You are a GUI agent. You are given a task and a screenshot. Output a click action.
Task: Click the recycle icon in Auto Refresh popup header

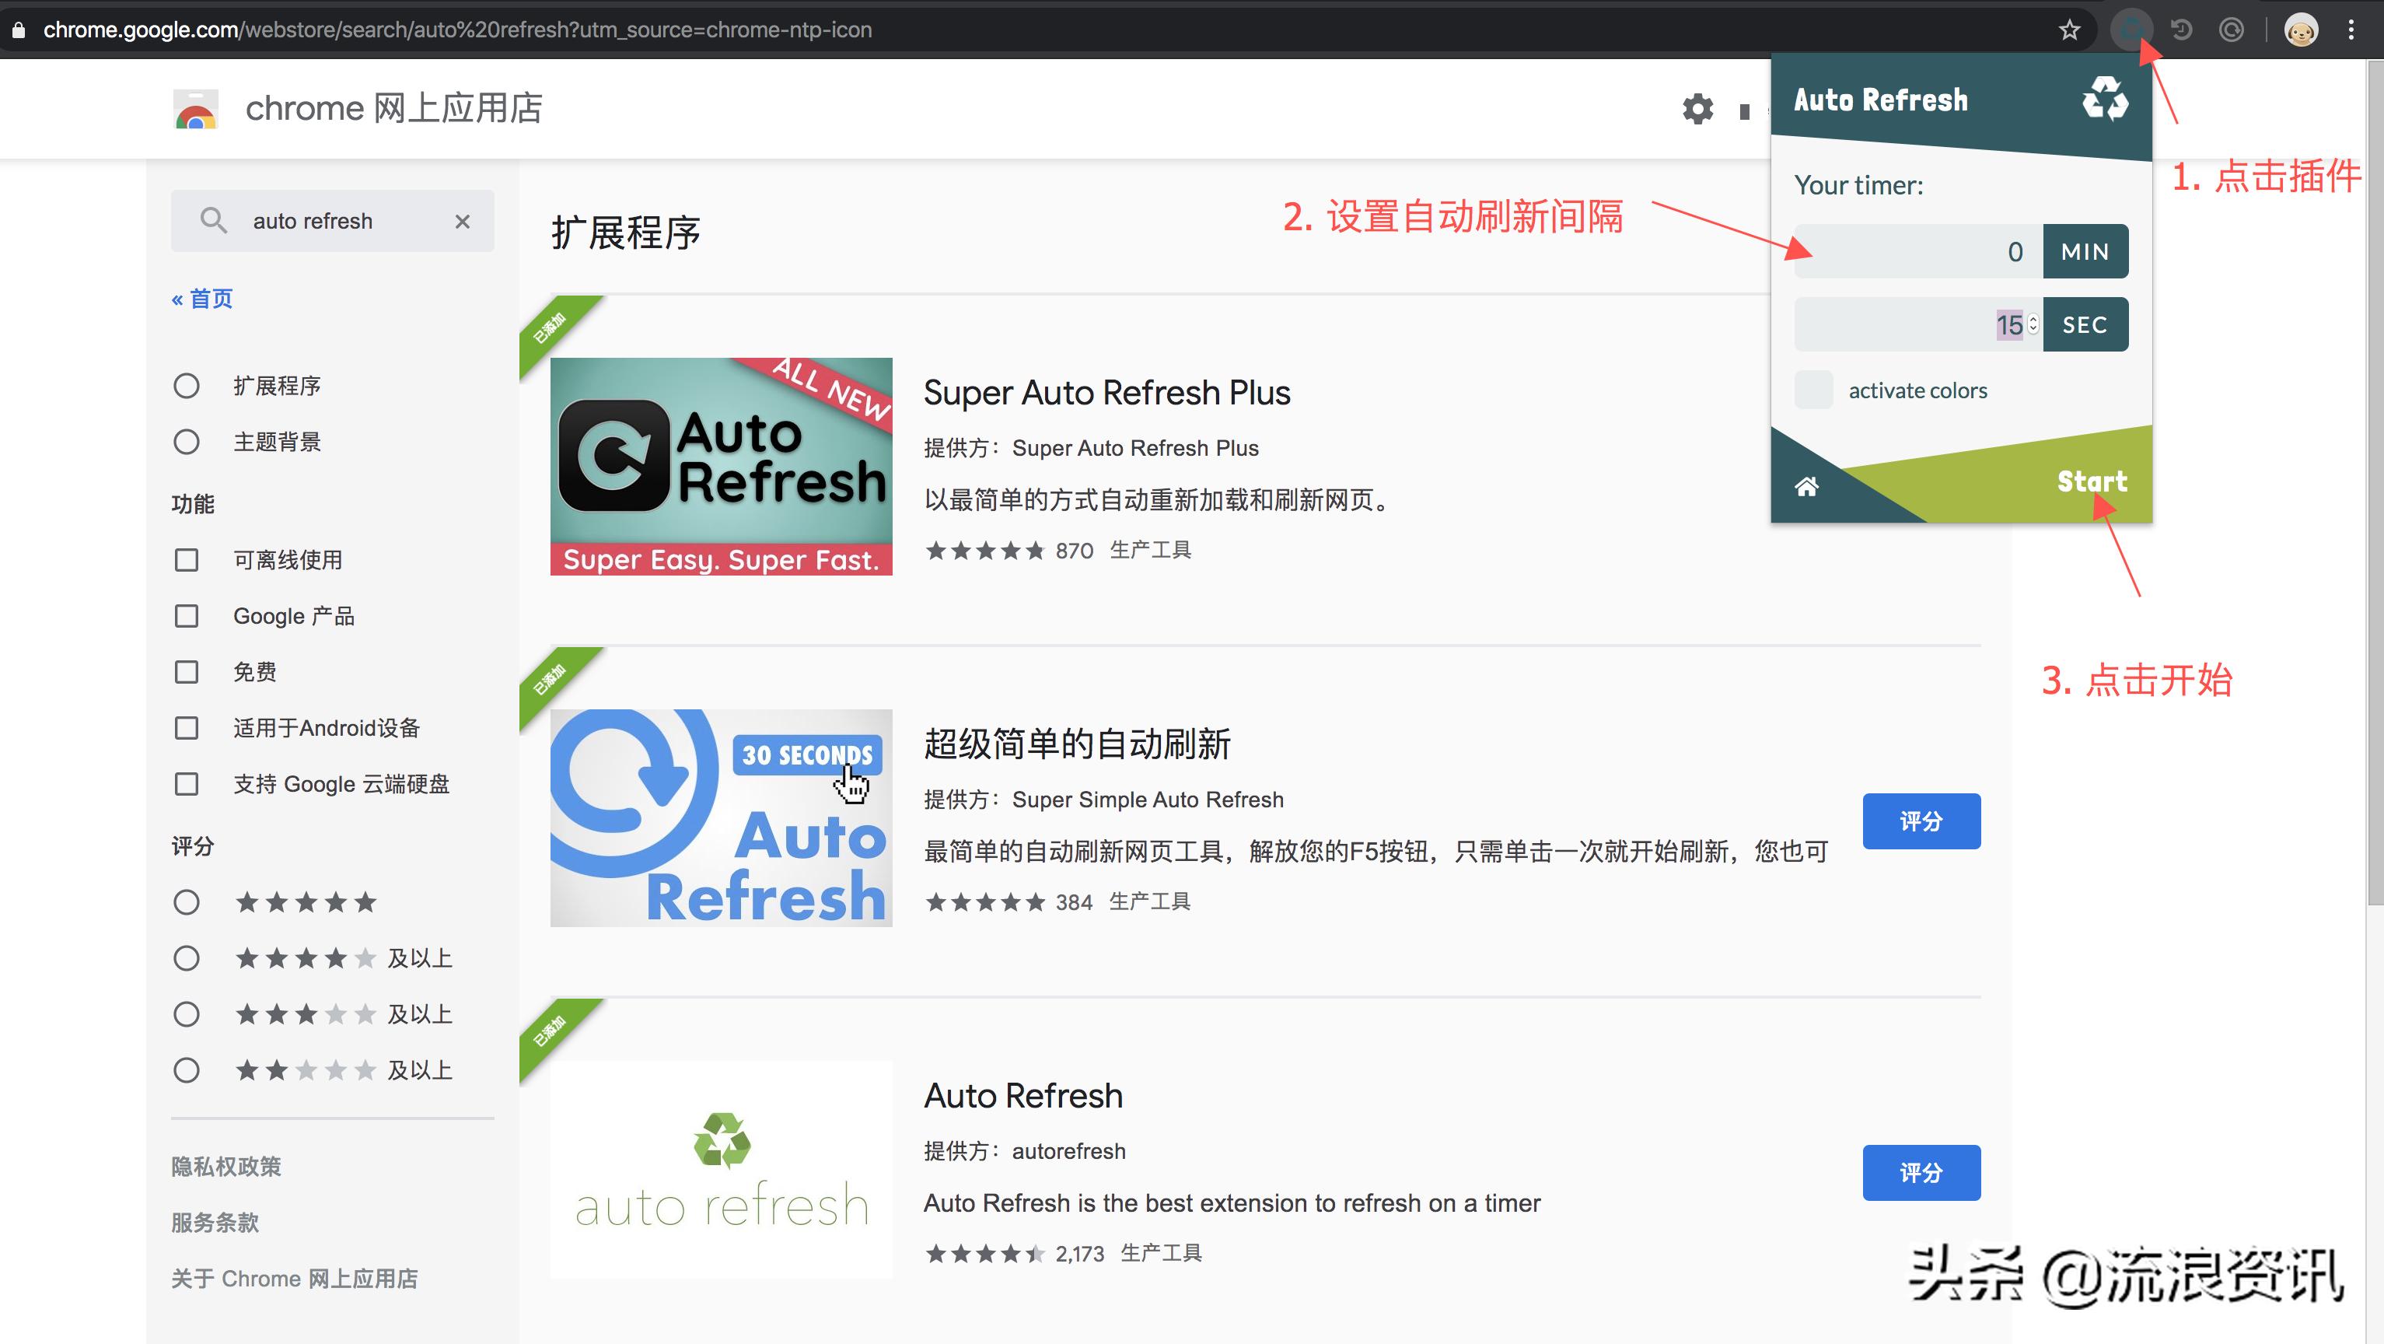click(2106, 99)
